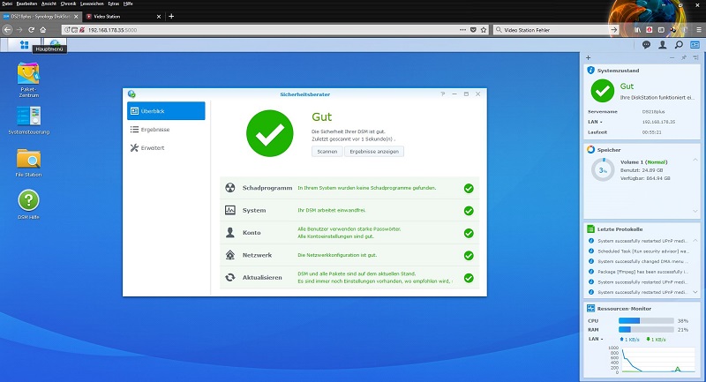706x382 pixels.
Task: Select the Erweitert sidebar item
Action: [166, 147]
